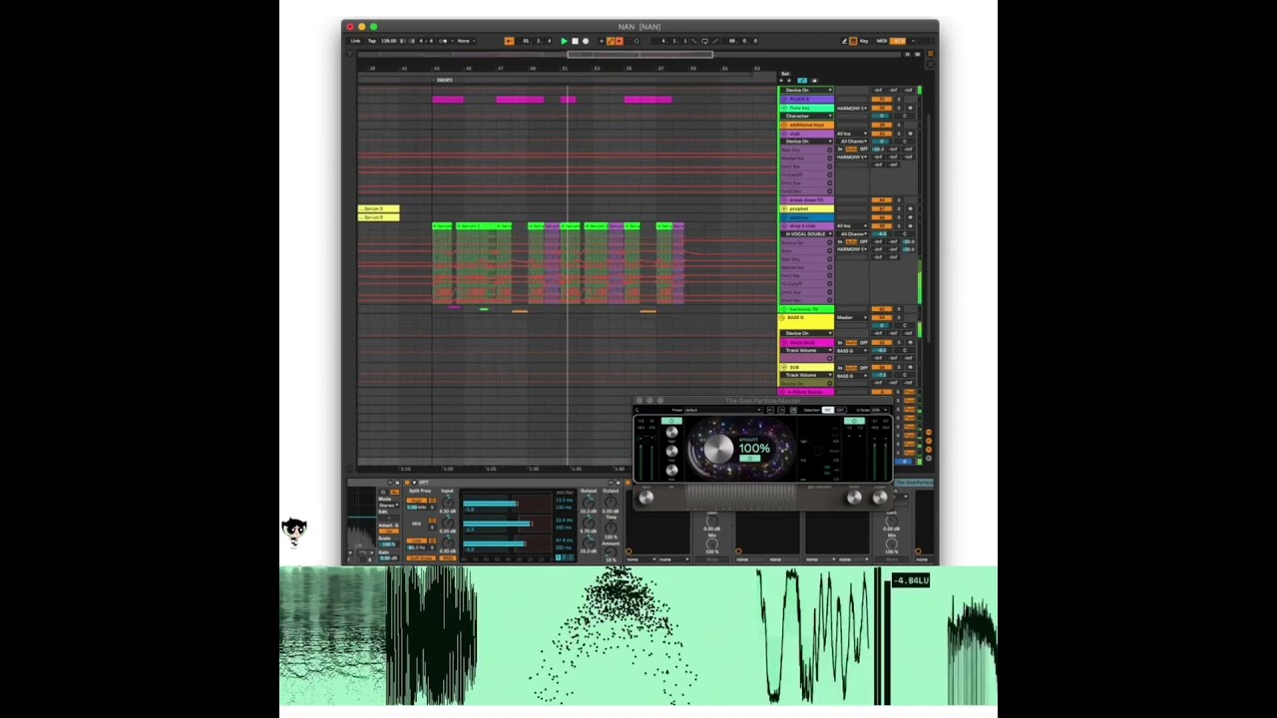The width and height of the screenshot is (1277, 718).
Task: Toggle MIDI Arrangement Overdub plus button
Action: (601, 41)
